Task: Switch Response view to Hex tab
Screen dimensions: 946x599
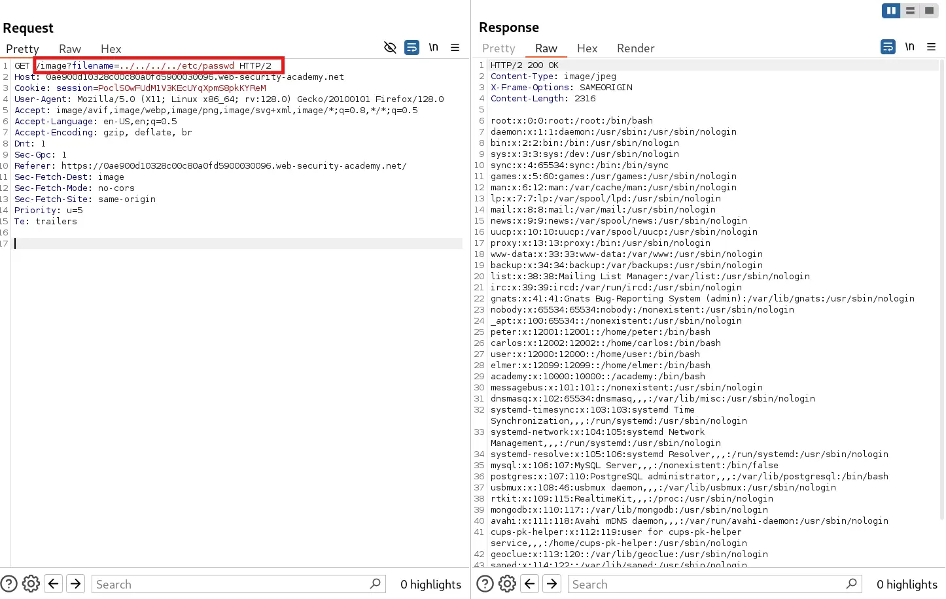Action: [x=587, y=48]
